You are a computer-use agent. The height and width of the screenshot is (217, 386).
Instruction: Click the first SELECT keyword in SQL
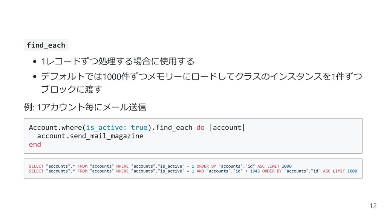coord(36,166)
